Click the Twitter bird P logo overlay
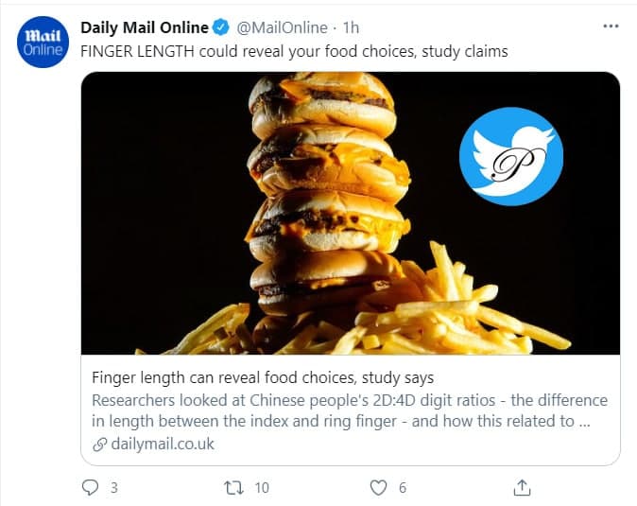The width and height of the screenshot is (637, 506). coord(510,156)
